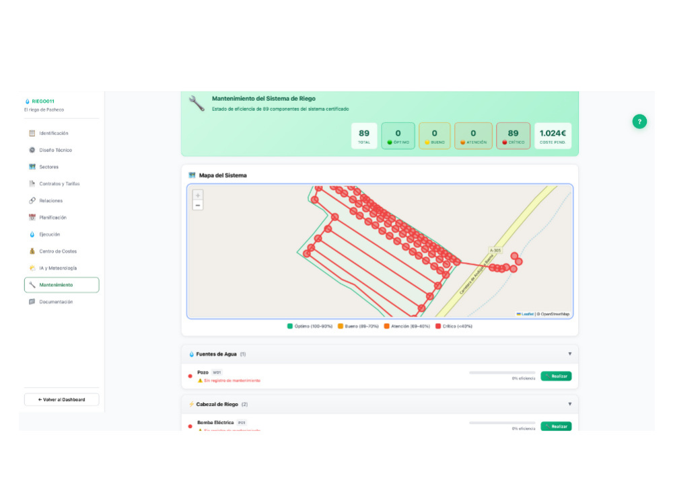Click the Centro de Costes money bag icon

click(32, 251)
